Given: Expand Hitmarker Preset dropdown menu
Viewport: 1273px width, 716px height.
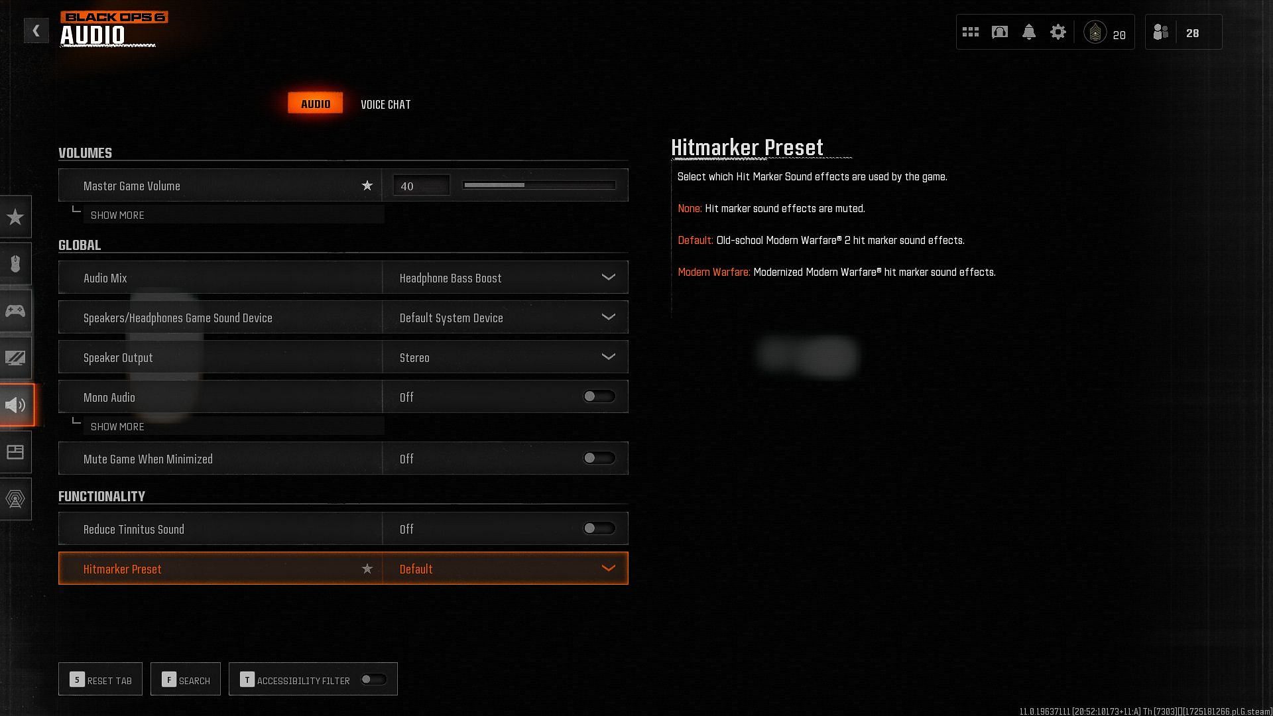Looking at the screenshot, I should pos(609,569).
